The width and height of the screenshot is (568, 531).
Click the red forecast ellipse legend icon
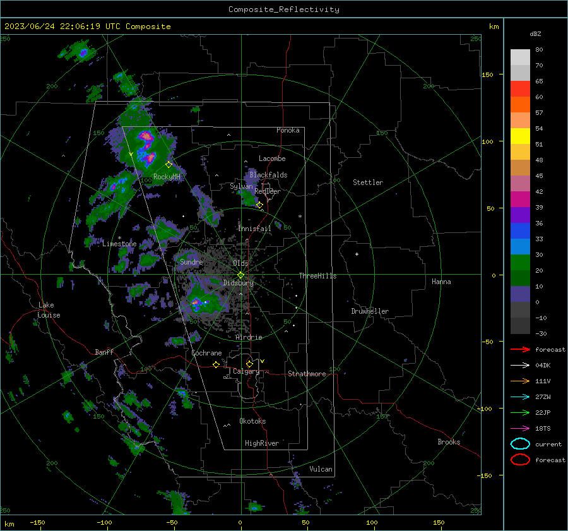[x=520, y=460]
